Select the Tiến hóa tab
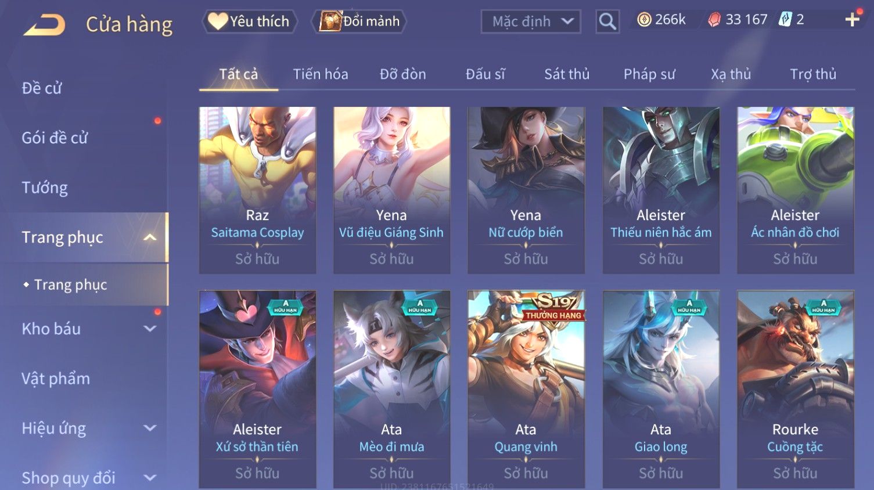The width and height of the screenshot is (874, 490). [321, 74]
